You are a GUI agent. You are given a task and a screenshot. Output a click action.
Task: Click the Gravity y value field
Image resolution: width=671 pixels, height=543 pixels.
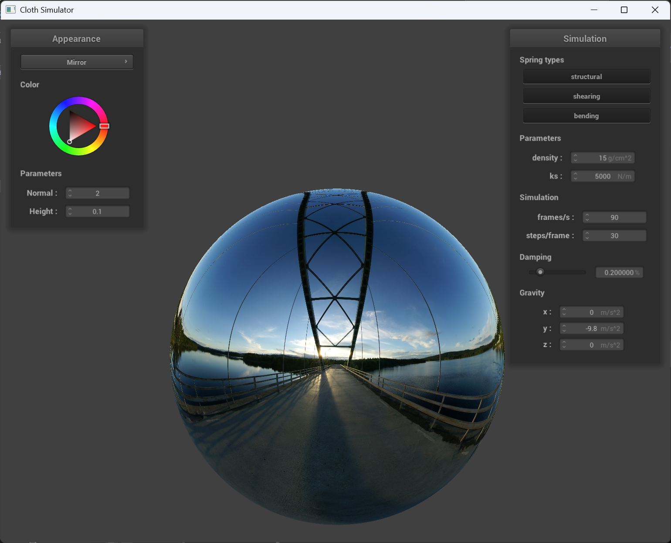click(x=592, y=328)
